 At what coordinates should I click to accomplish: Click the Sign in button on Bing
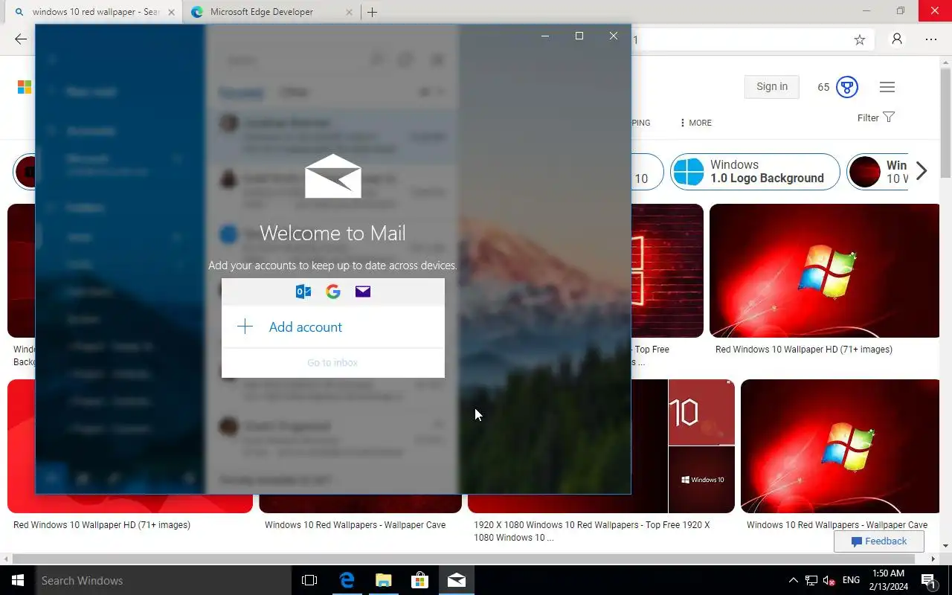pyautogui.click(x=772, y=87)
